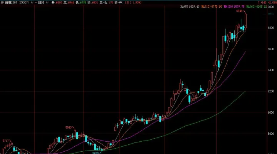Select the MA(20) 6579.75 indicator label

234,7
